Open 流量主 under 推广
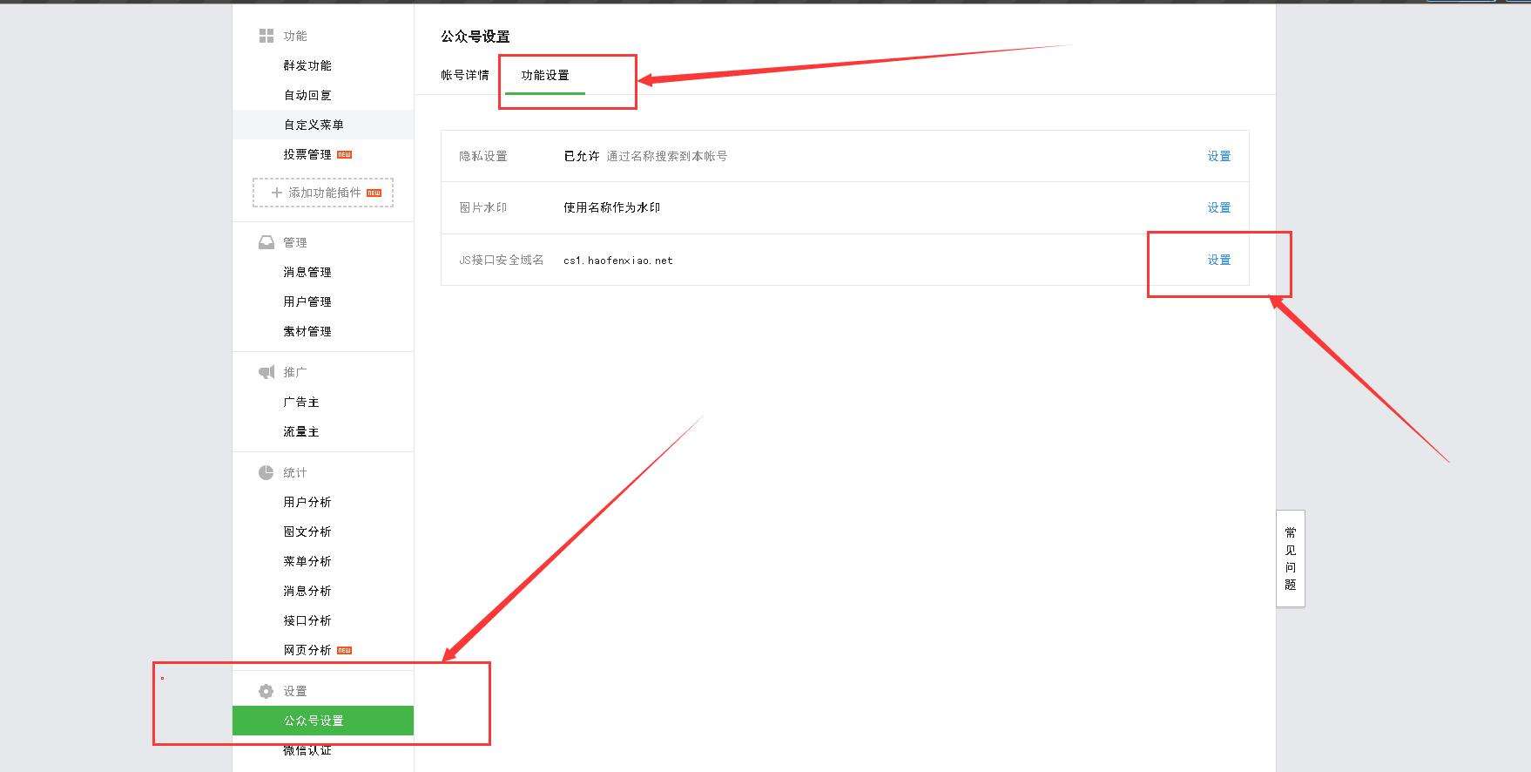Viewport: 1531px width, 772px height. (301, 431)
